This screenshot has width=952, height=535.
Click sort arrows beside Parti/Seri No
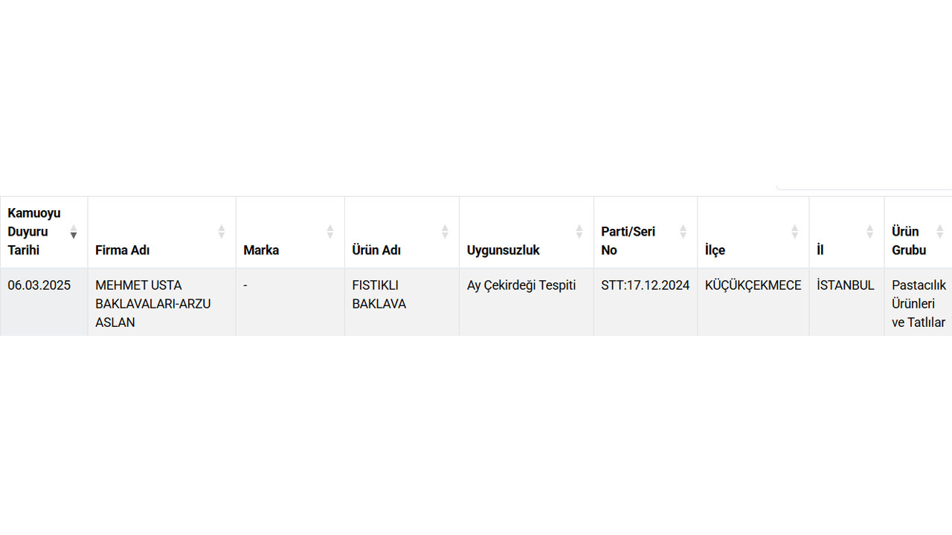[683, 232]
